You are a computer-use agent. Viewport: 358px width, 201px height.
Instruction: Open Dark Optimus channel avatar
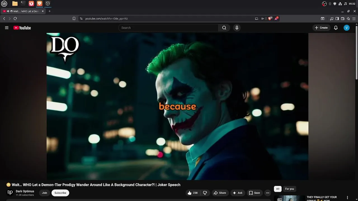pos(10,193)
